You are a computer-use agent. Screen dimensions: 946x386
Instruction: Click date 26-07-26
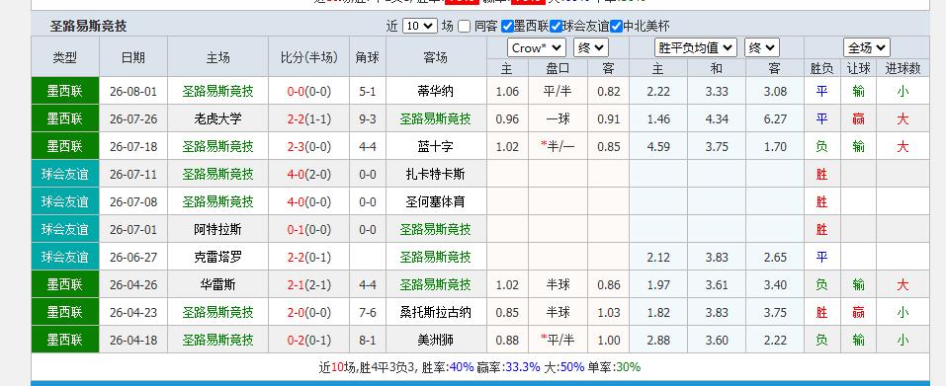pyautogui.click(x=133, y=119)
